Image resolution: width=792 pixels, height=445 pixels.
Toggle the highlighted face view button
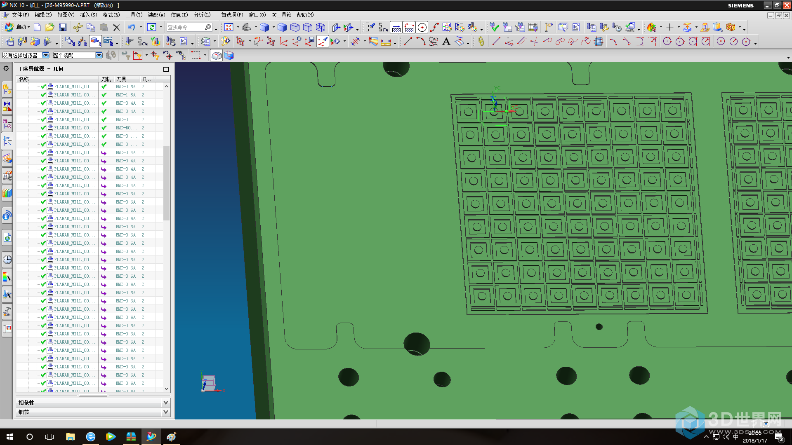216,55
